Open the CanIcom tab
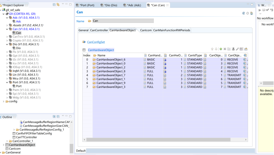Image resolution: width=274 pixels, height=155 pixels. coord(146,30)
